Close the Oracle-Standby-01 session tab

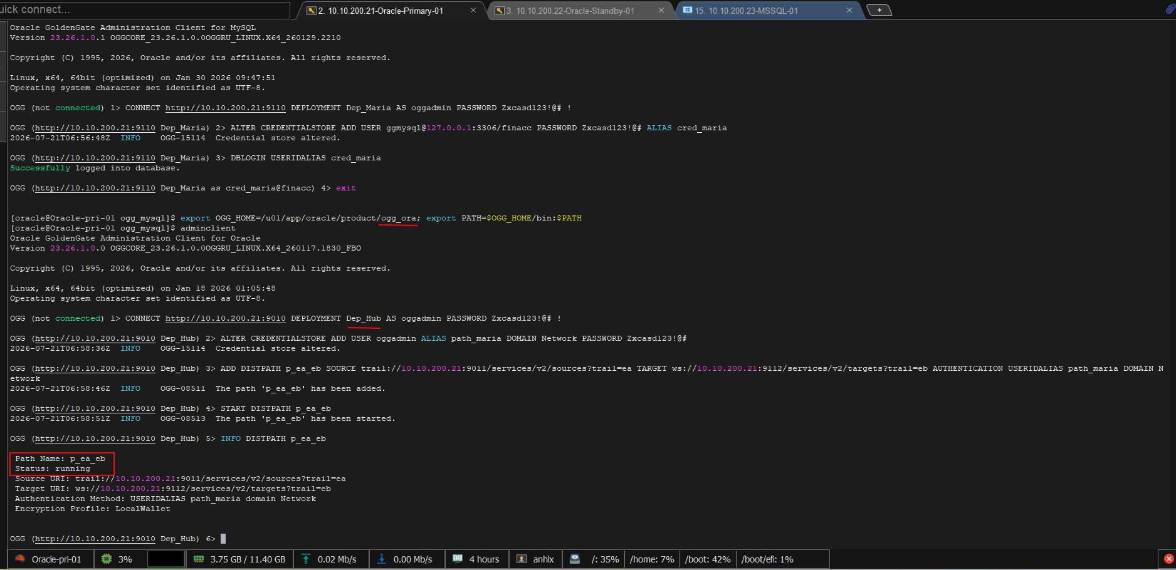pyautogui.click(x=661, y=11)
